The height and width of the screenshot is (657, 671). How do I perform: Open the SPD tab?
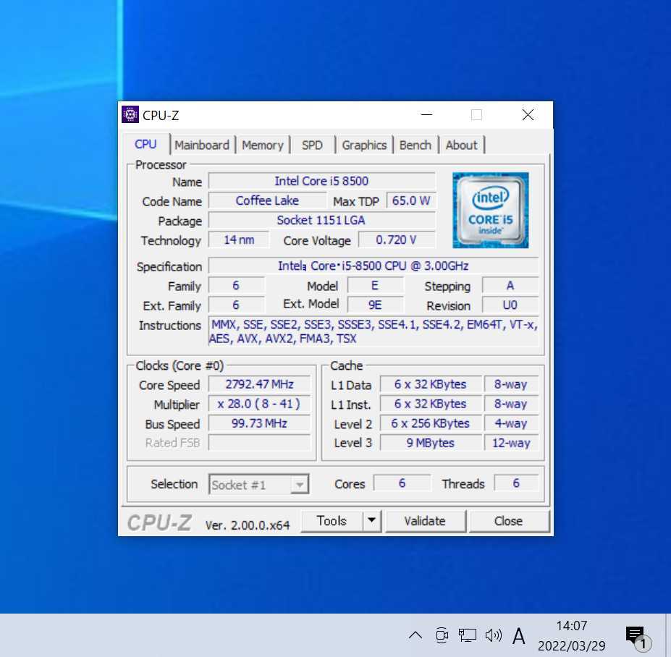(x=312, y=145)
